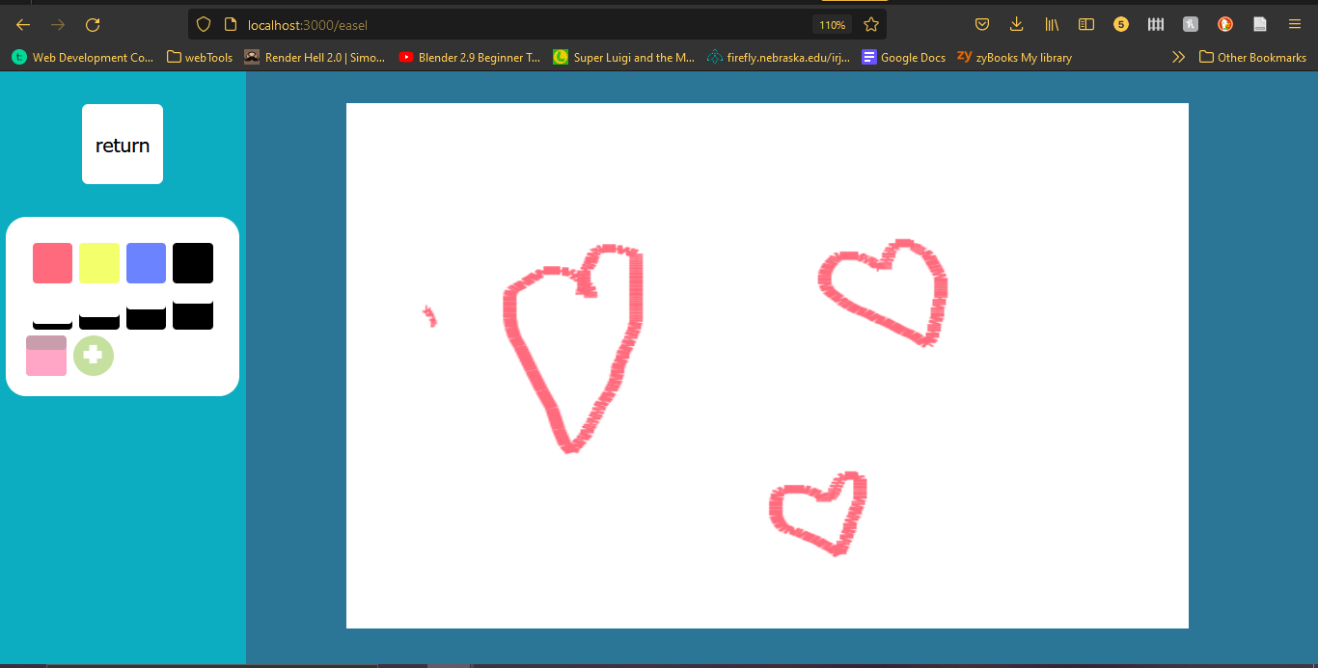Open the Library history and bookmarks icon
Image resolution: width=1318 pixels, height=668 pixels.
(x=1052, y=25)
